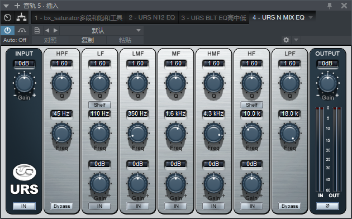
Task: Click the HPF Q knob
Action: (61, 83)
